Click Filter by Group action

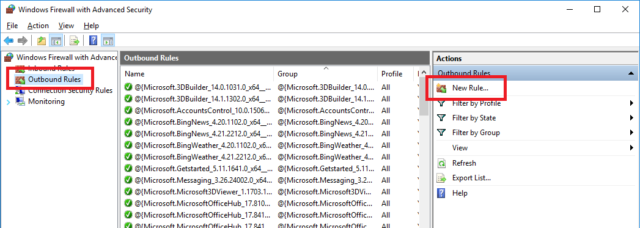click(476, 133)
